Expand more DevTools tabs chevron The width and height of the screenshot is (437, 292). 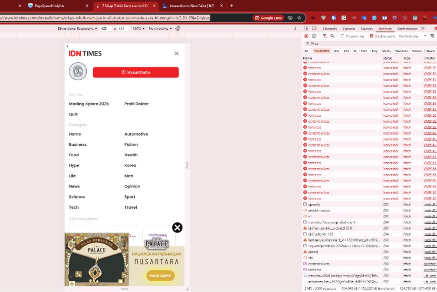coord(423,29)
